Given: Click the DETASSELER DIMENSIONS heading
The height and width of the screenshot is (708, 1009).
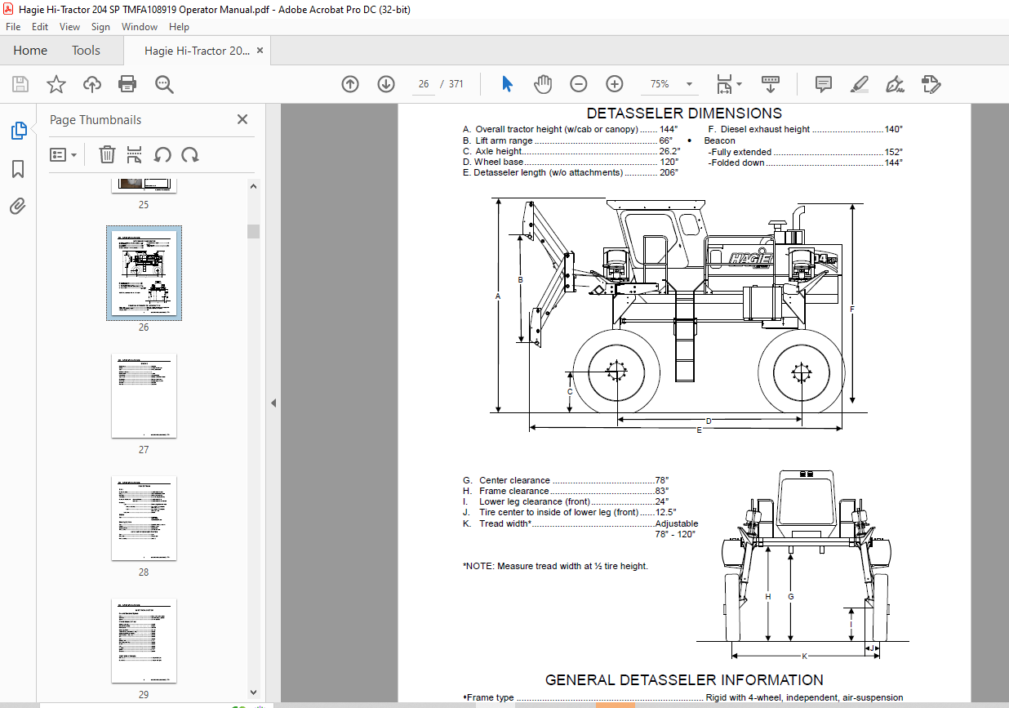Looking at the screenshot, I should pyautogui.click(x=684, y=114).
